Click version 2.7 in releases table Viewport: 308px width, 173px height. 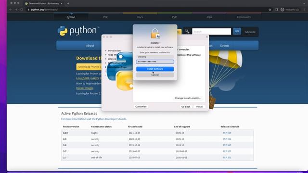coord(65,158)
